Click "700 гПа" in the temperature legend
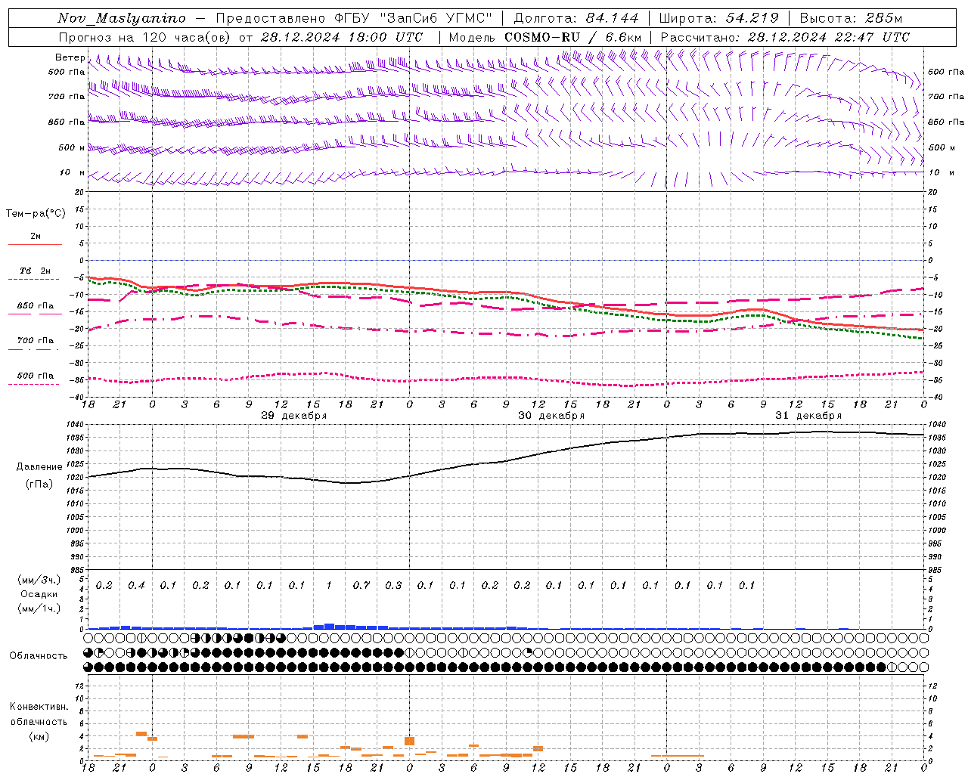This screenshot has width=968, height=774. [35, 341]
